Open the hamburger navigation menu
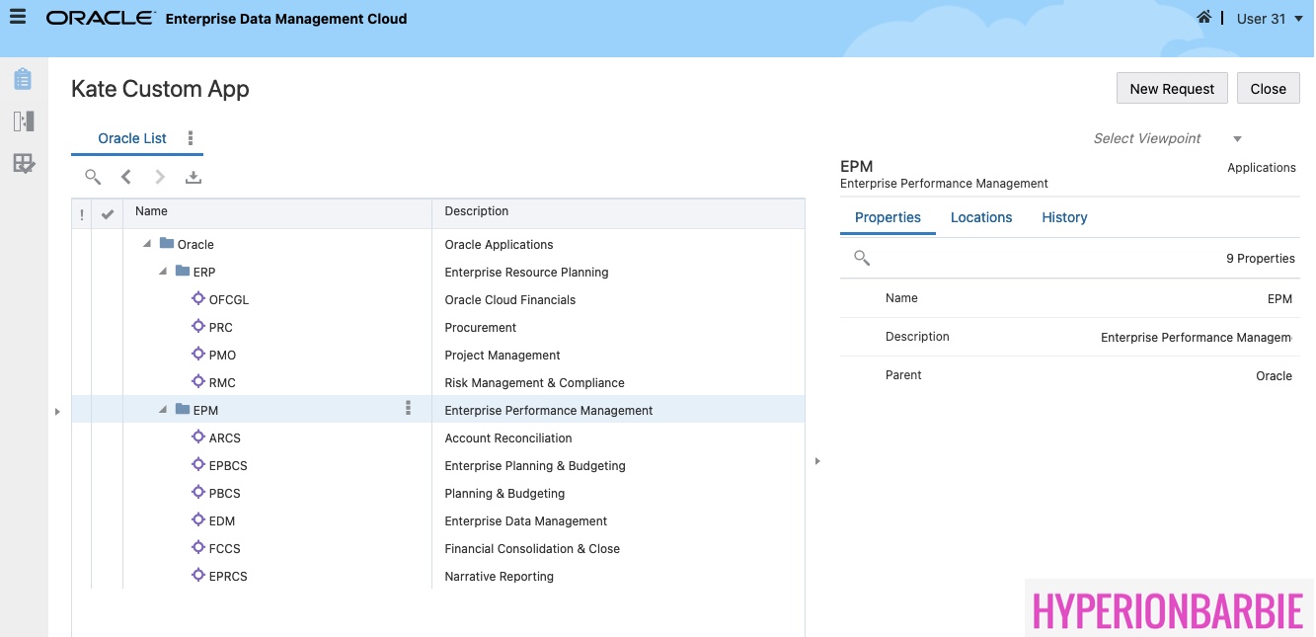 pyautogui.click(x=18, y=18)
